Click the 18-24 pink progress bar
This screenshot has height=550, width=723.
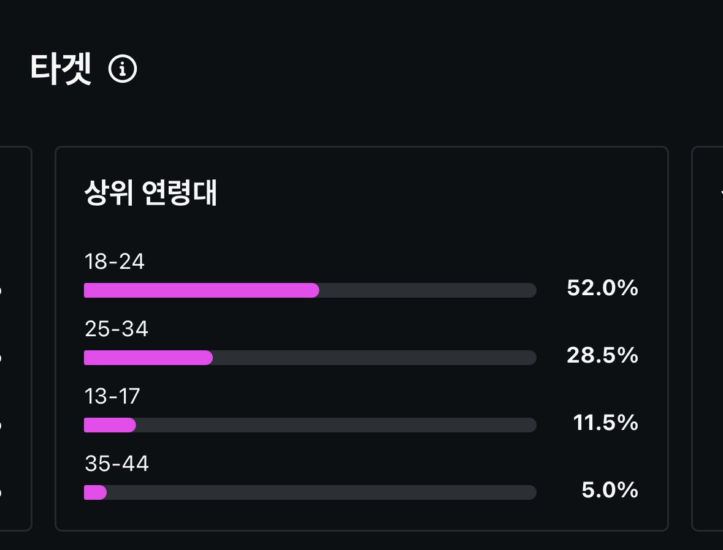coord(202,290)
